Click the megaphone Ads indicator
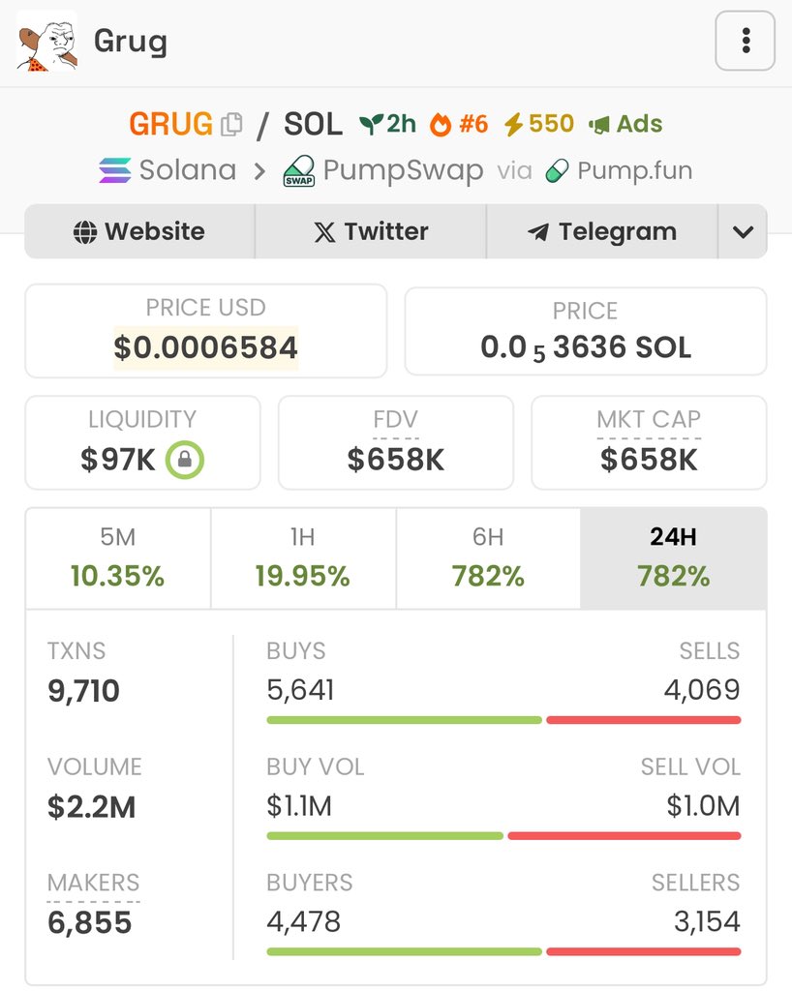This screenshot has height=991, width=792. (x=625, y=124)
